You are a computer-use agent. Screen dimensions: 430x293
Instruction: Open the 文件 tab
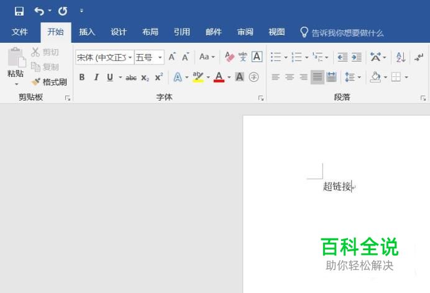coord(20,32)
